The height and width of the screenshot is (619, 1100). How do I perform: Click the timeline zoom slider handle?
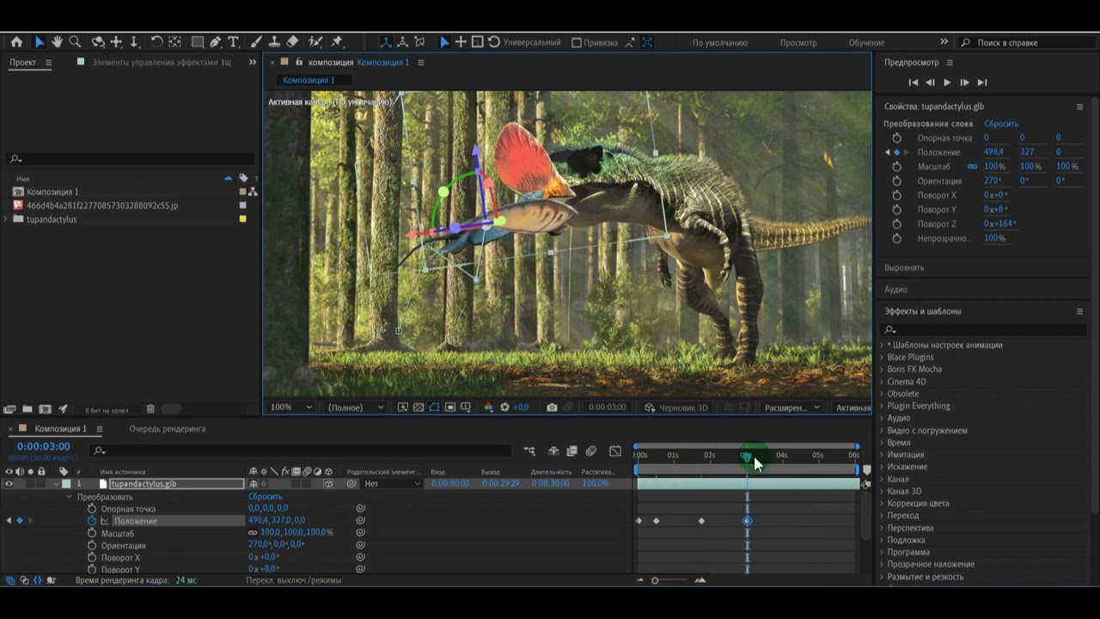[x=655, y=580]
